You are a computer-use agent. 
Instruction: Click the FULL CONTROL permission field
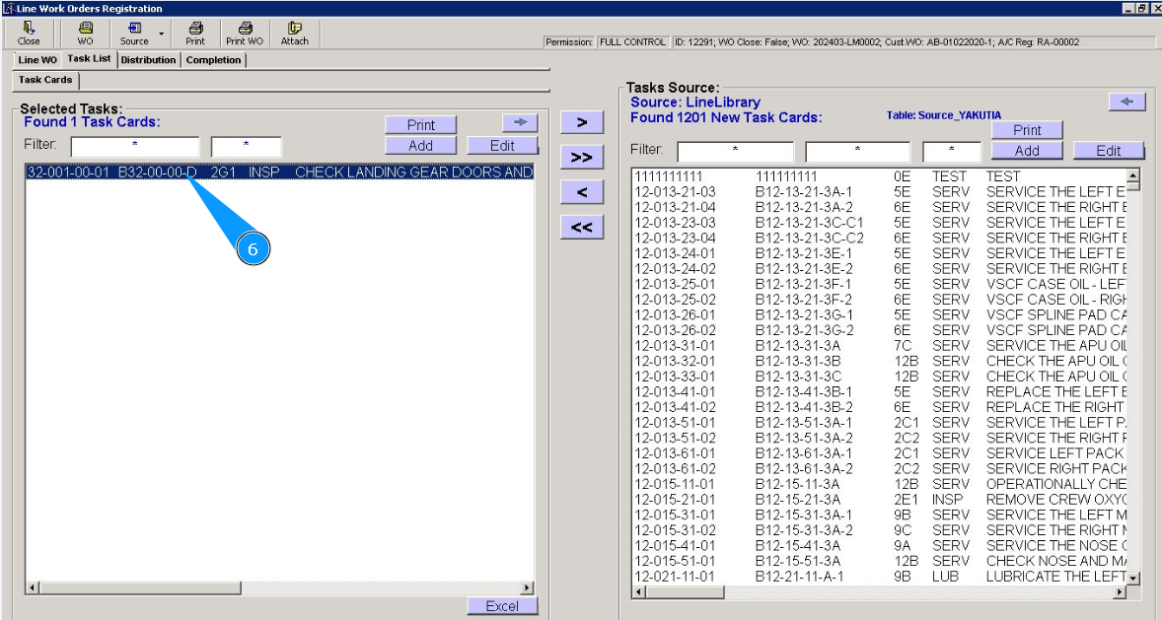coord(632,42)
